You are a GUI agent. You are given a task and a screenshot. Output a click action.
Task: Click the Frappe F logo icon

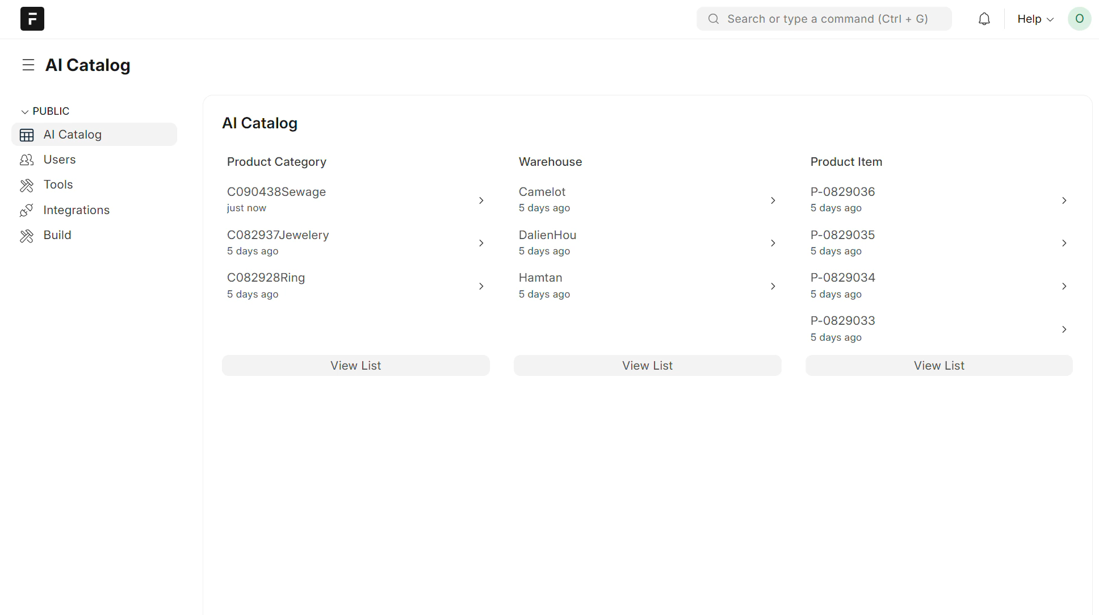pos(32,19)
